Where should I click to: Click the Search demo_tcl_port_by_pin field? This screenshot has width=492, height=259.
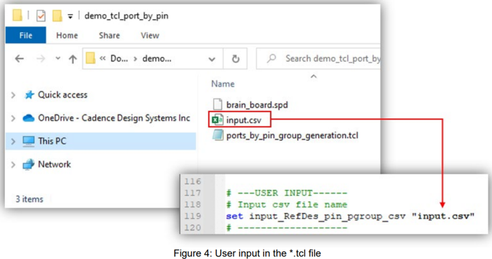point(318,59)
